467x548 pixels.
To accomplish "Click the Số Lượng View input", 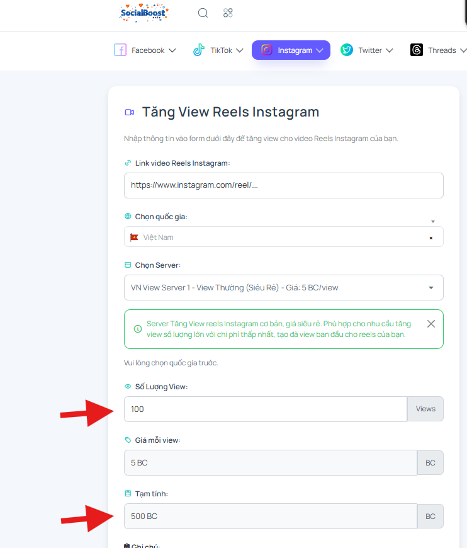I will [266, 409].
